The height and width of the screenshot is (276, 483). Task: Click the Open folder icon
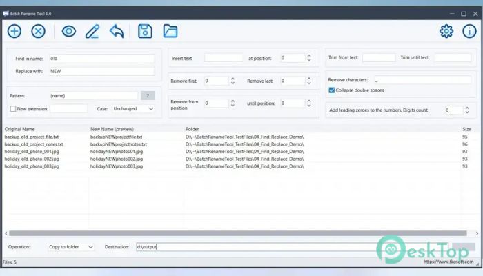(x=170, y=31)
